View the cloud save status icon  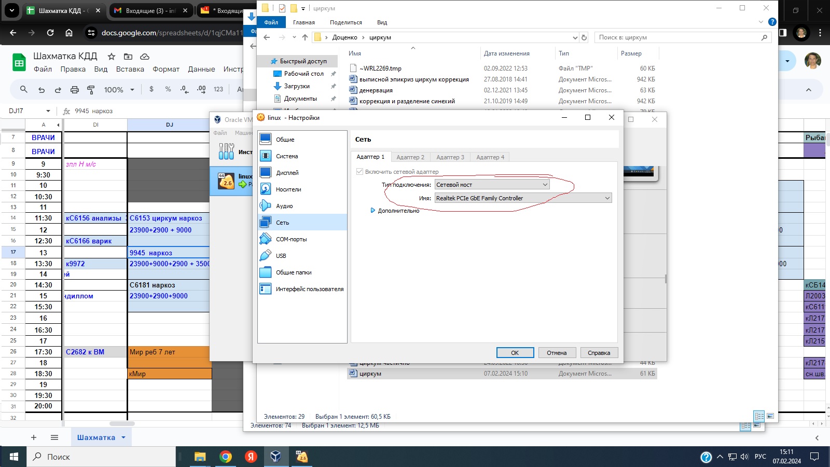click(145, 57)
